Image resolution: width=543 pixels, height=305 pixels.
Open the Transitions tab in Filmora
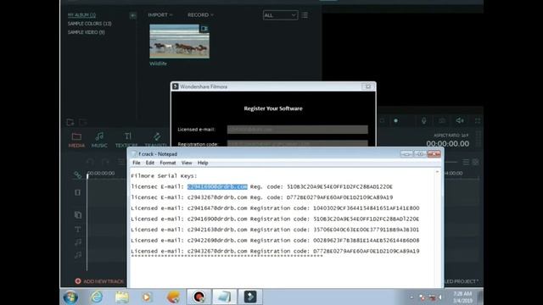[156, 140]
